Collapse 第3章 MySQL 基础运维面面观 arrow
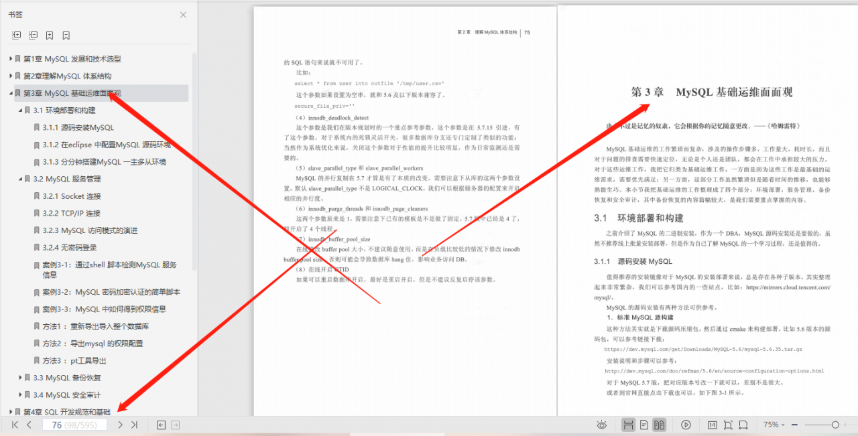 click(x=11, y=93)
